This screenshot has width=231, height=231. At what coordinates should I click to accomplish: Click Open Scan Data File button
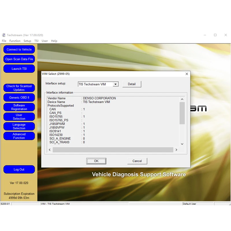[19, 59]
